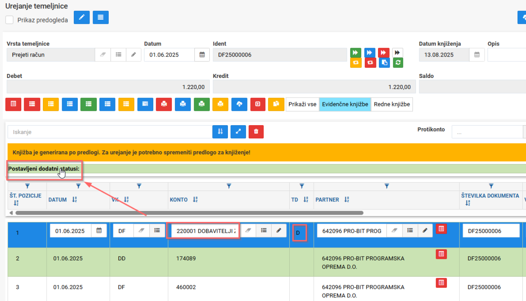Open the filter above DATUM column

(x=78, y=186)
